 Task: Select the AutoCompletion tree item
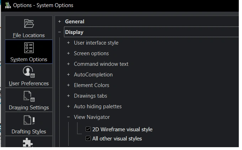click(x=93, y=75)
